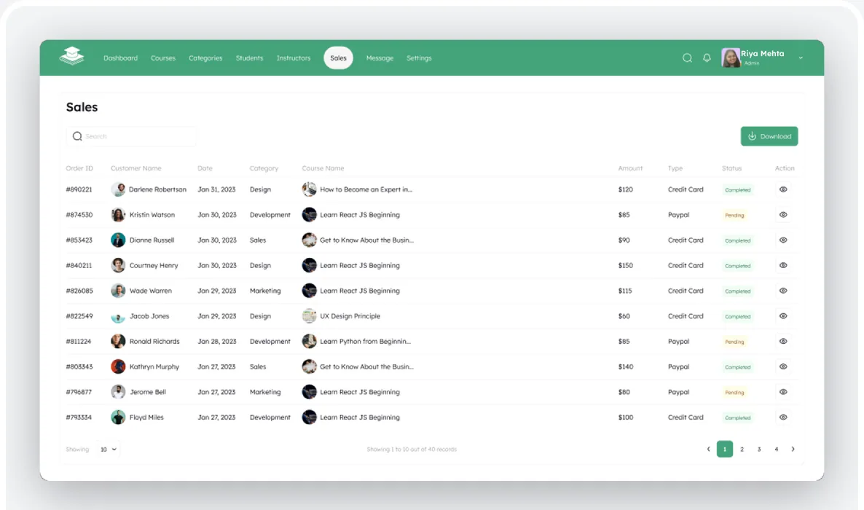View order #890221 with eye icon
Screen dimensions: 864x510
(x=783, y=189)
